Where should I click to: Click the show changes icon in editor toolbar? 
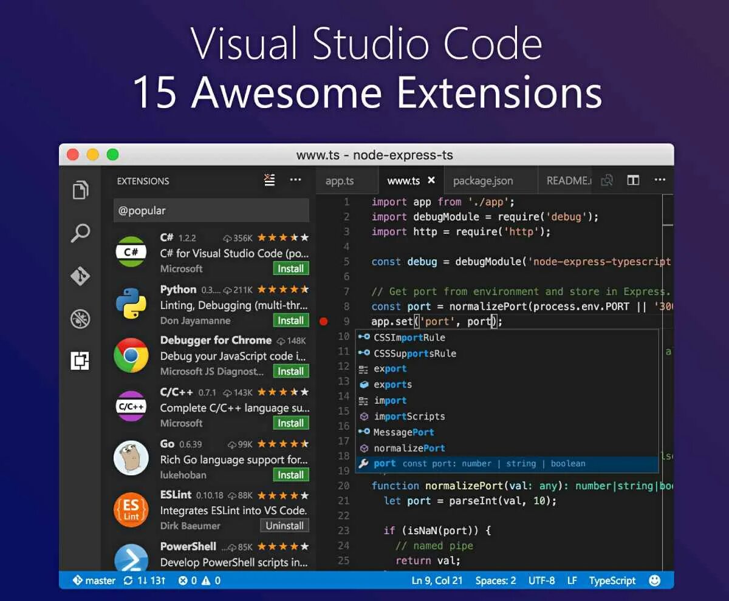[x=606, y=180]
